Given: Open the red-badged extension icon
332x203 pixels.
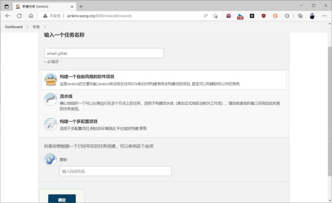Looking at the screenshot, I should click(240, 16).
